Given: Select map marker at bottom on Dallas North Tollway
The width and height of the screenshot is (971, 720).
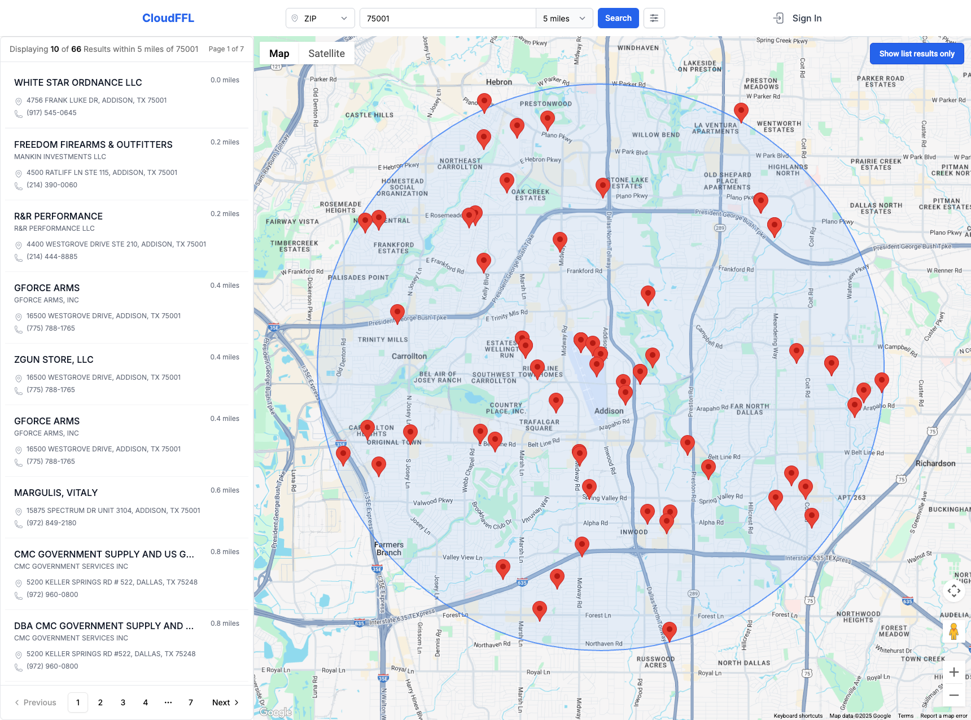Looking at the screenshot, I should click(x=670, y=631).
